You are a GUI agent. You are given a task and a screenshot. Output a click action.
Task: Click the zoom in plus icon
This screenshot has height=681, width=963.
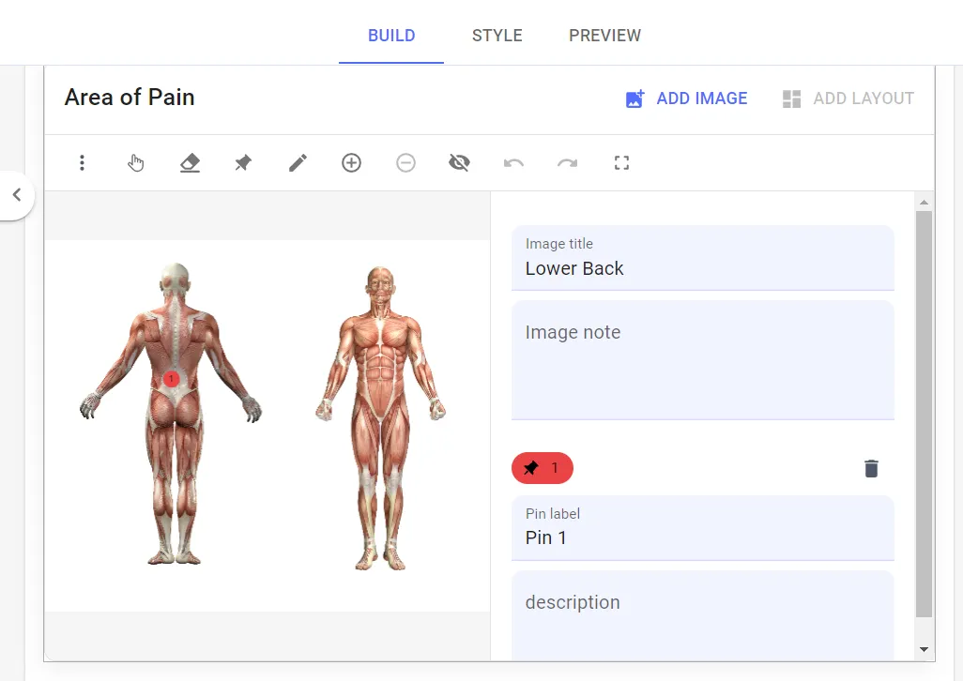351,162
